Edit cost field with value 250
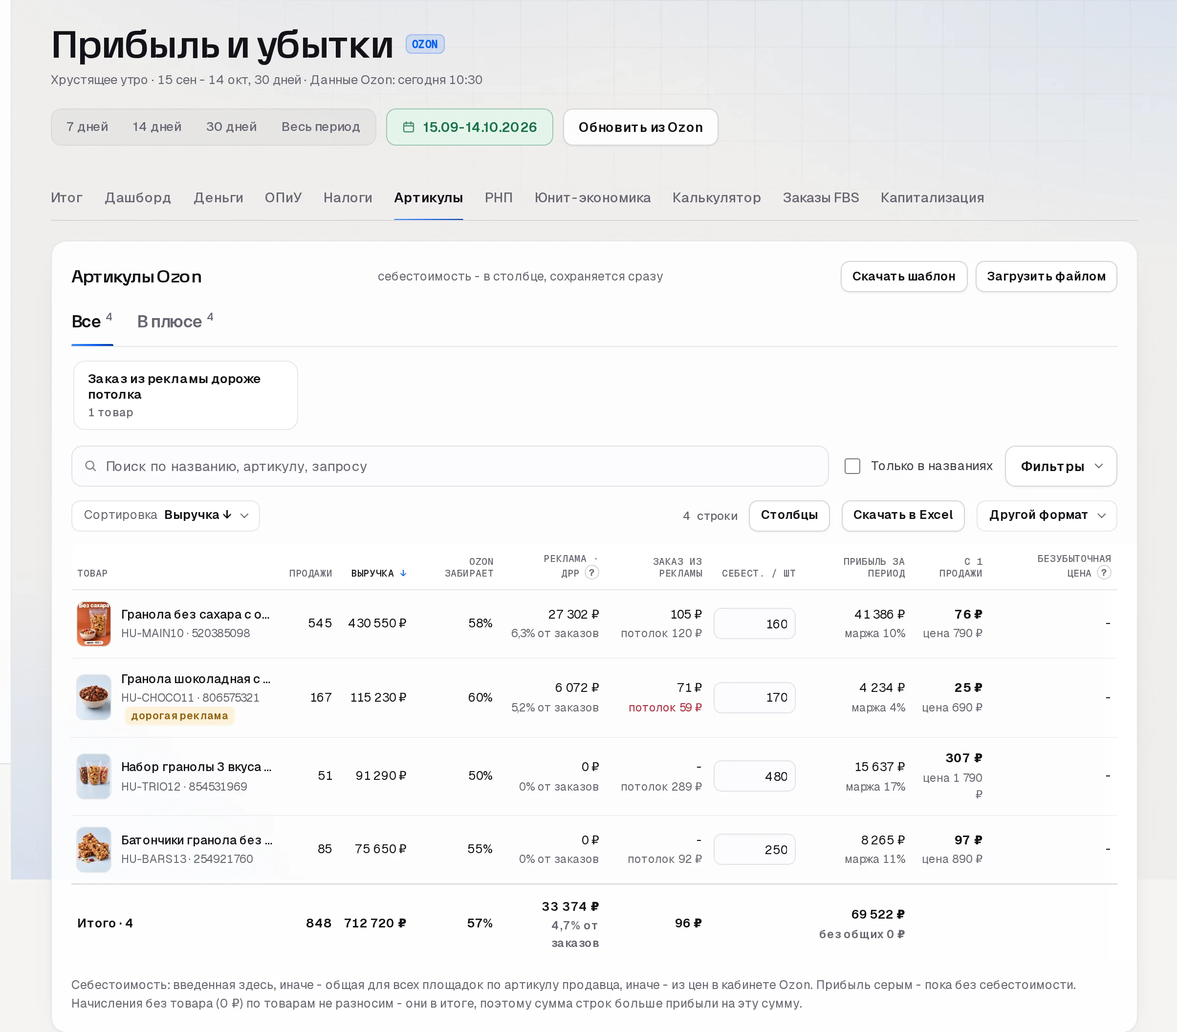This screenshot has height=1032, width=1177. coord(754,849)
